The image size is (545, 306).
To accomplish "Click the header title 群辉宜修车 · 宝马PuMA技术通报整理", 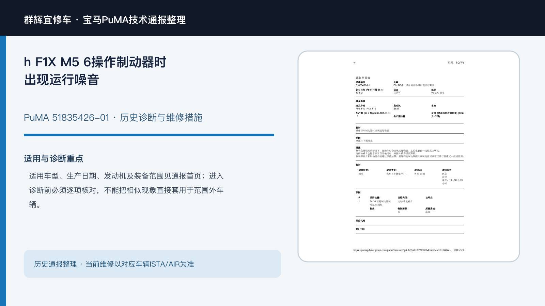I will [105, 20].
